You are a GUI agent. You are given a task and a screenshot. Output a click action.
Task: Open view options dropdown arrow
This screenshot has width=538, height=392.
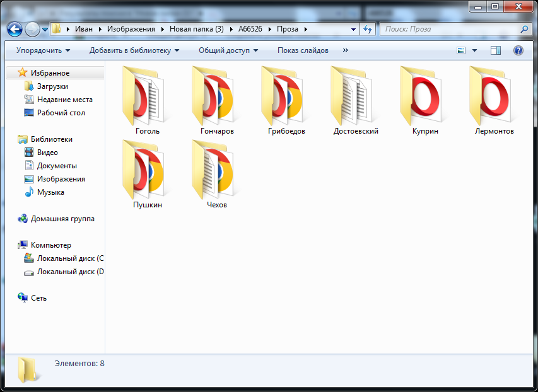coord(474,51)
